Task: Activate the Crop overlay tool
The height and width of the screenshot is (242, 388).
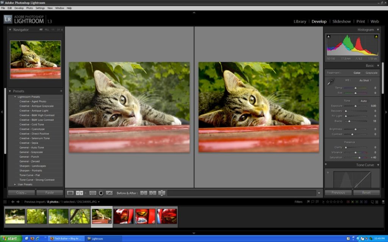Action: [93, 193]
